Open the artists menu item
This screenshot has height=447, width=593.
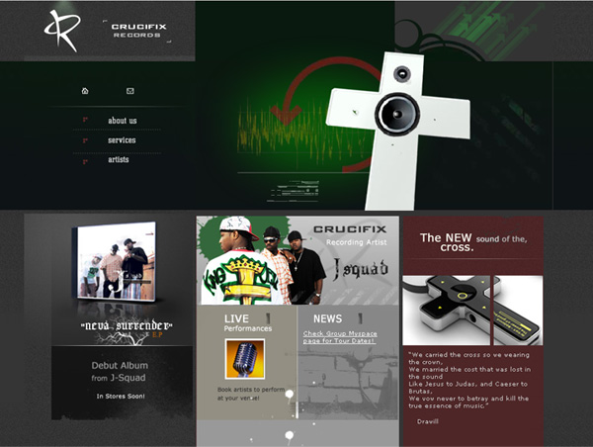click(119, 159)
